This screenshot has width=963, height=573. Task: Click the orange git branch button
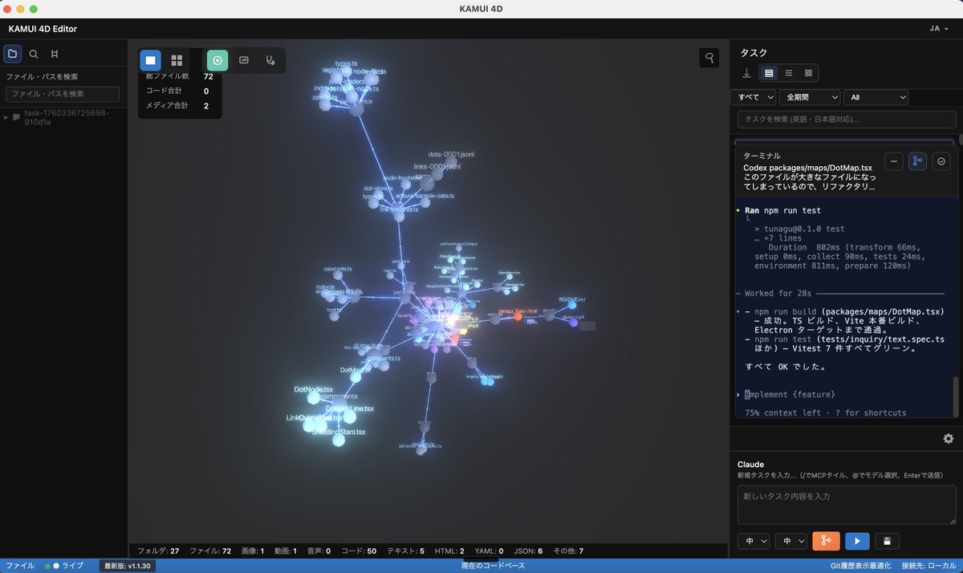click(826, 542)
